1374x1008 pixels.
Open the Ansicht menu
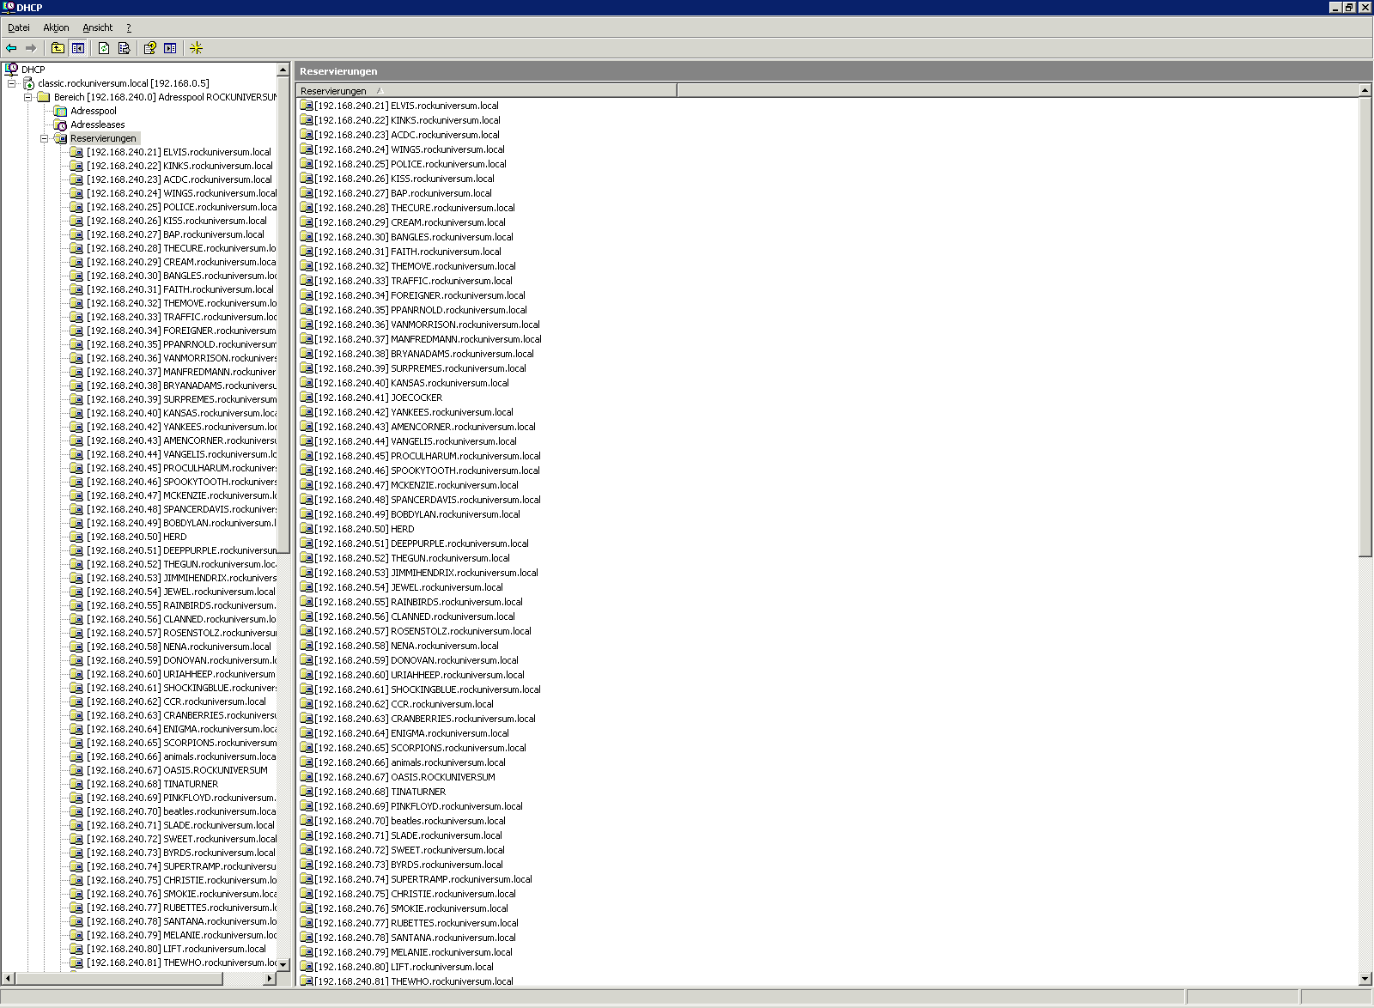[97, 27]
